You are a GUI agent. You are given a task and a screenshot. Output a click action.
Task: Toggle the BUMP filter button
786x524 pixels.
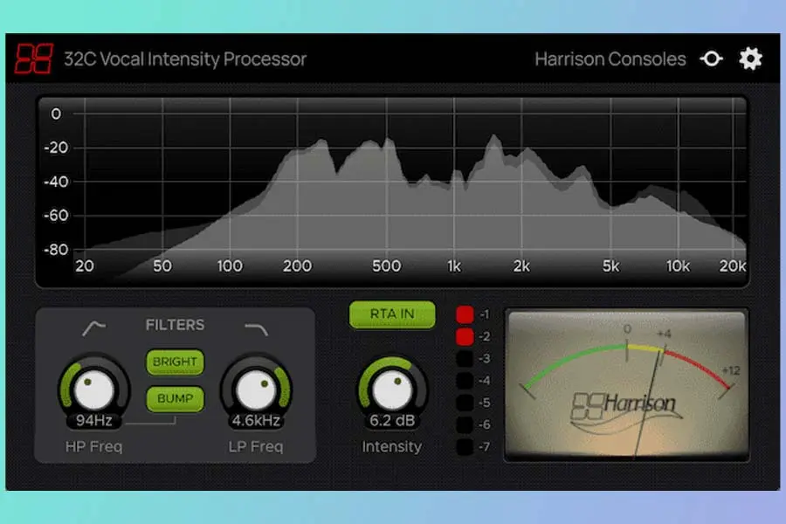tap(175, 398)
